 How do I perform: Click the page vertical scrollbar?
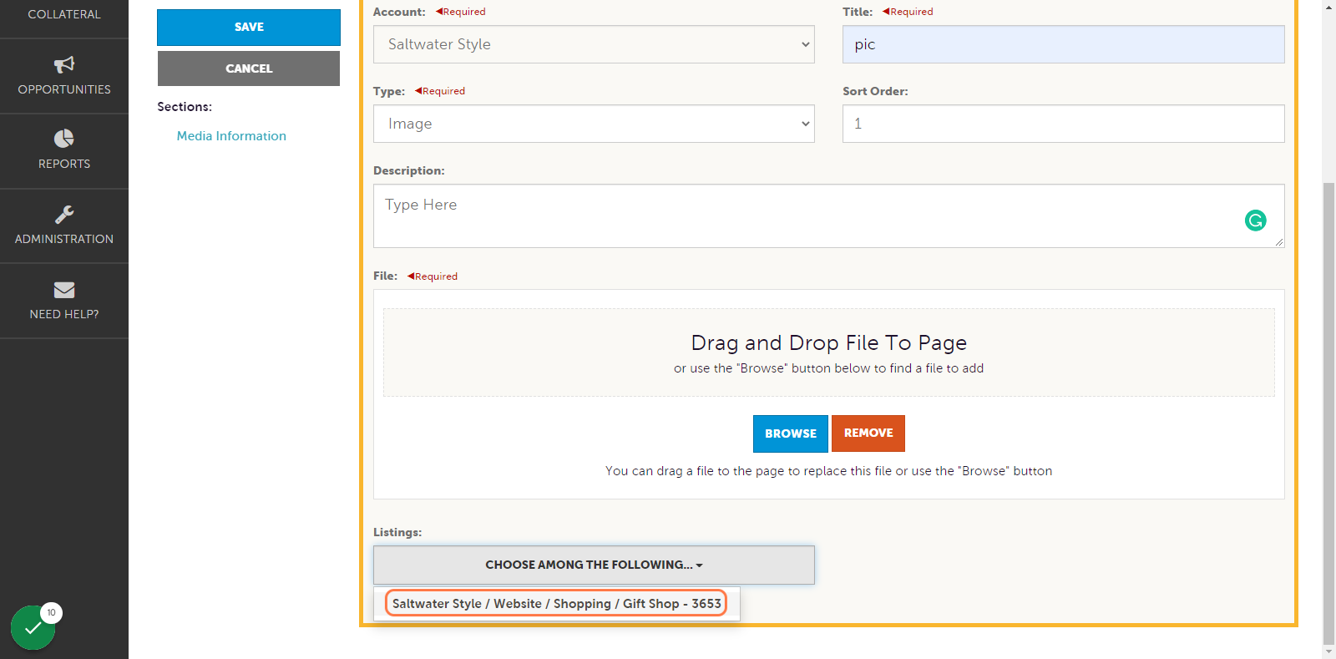click(1328, 413)
